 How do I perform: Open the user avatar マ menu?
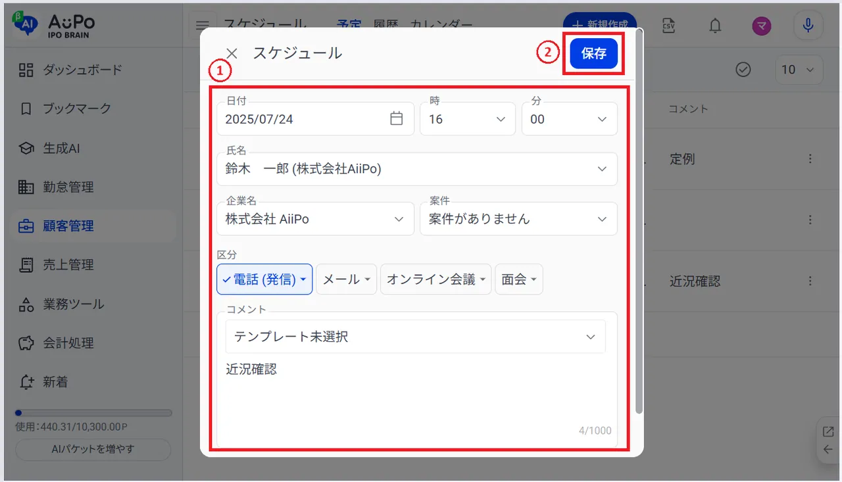click(x=762, y=26)
